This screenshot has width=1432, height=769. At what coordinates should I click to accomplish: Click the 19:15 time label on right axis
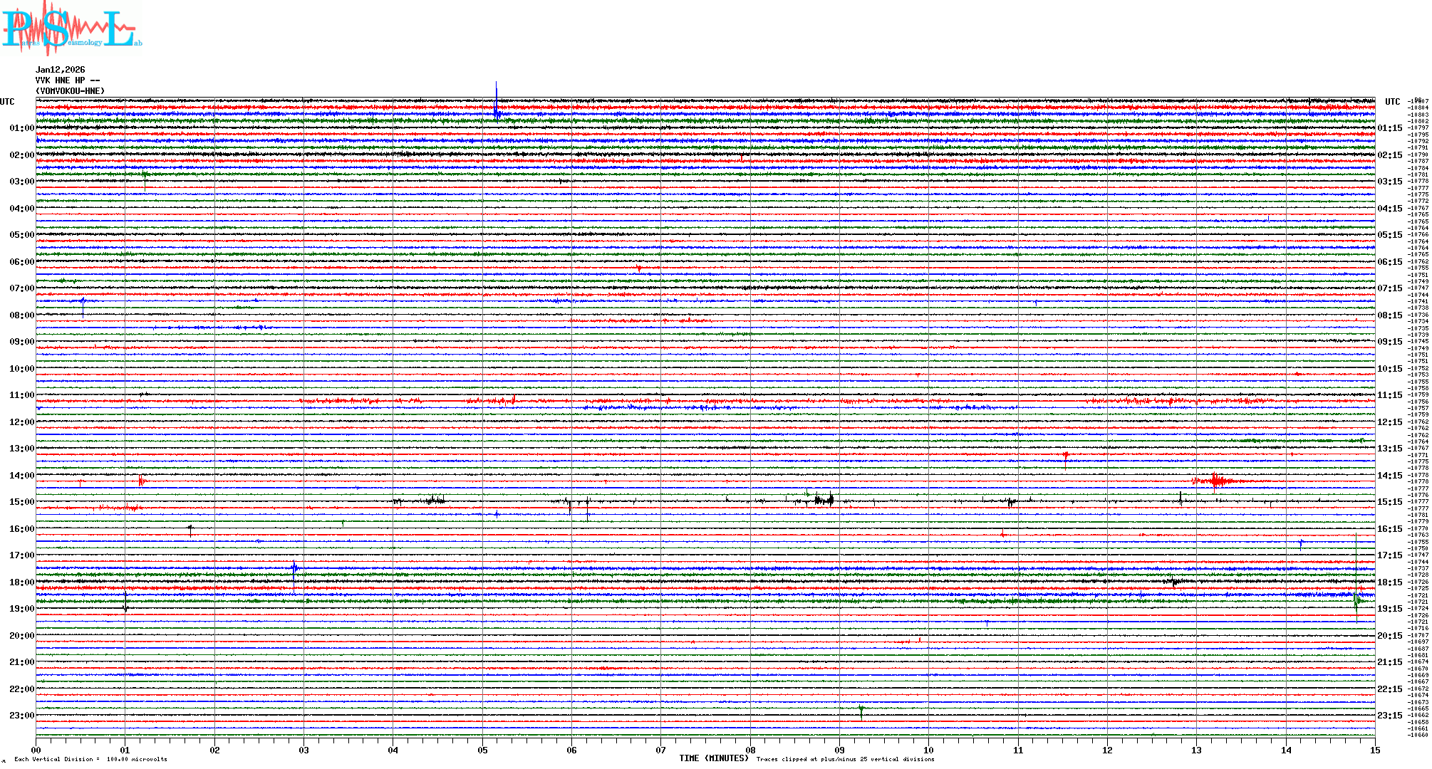click(1390, 609)
